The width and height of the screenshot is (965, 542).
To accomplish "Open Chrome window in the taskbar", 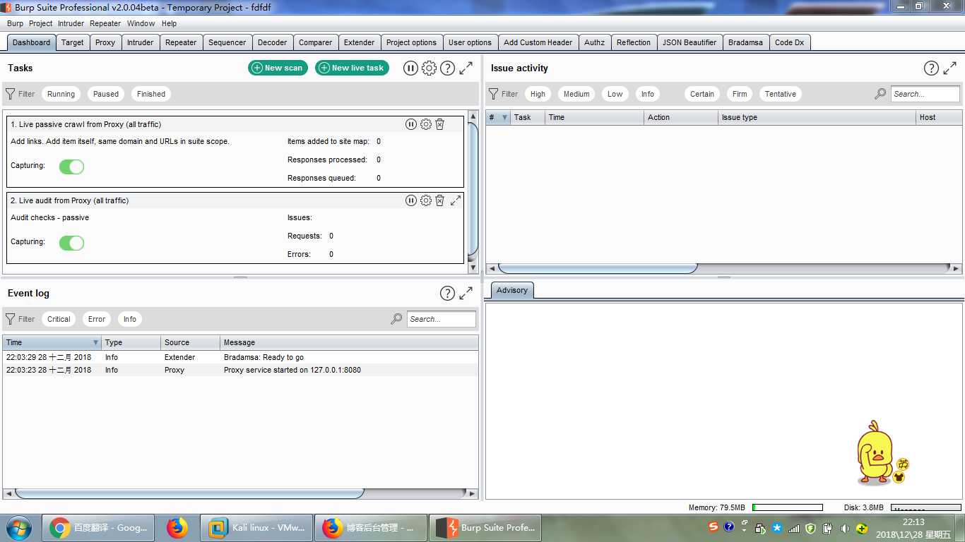I will tap(99, 527).
